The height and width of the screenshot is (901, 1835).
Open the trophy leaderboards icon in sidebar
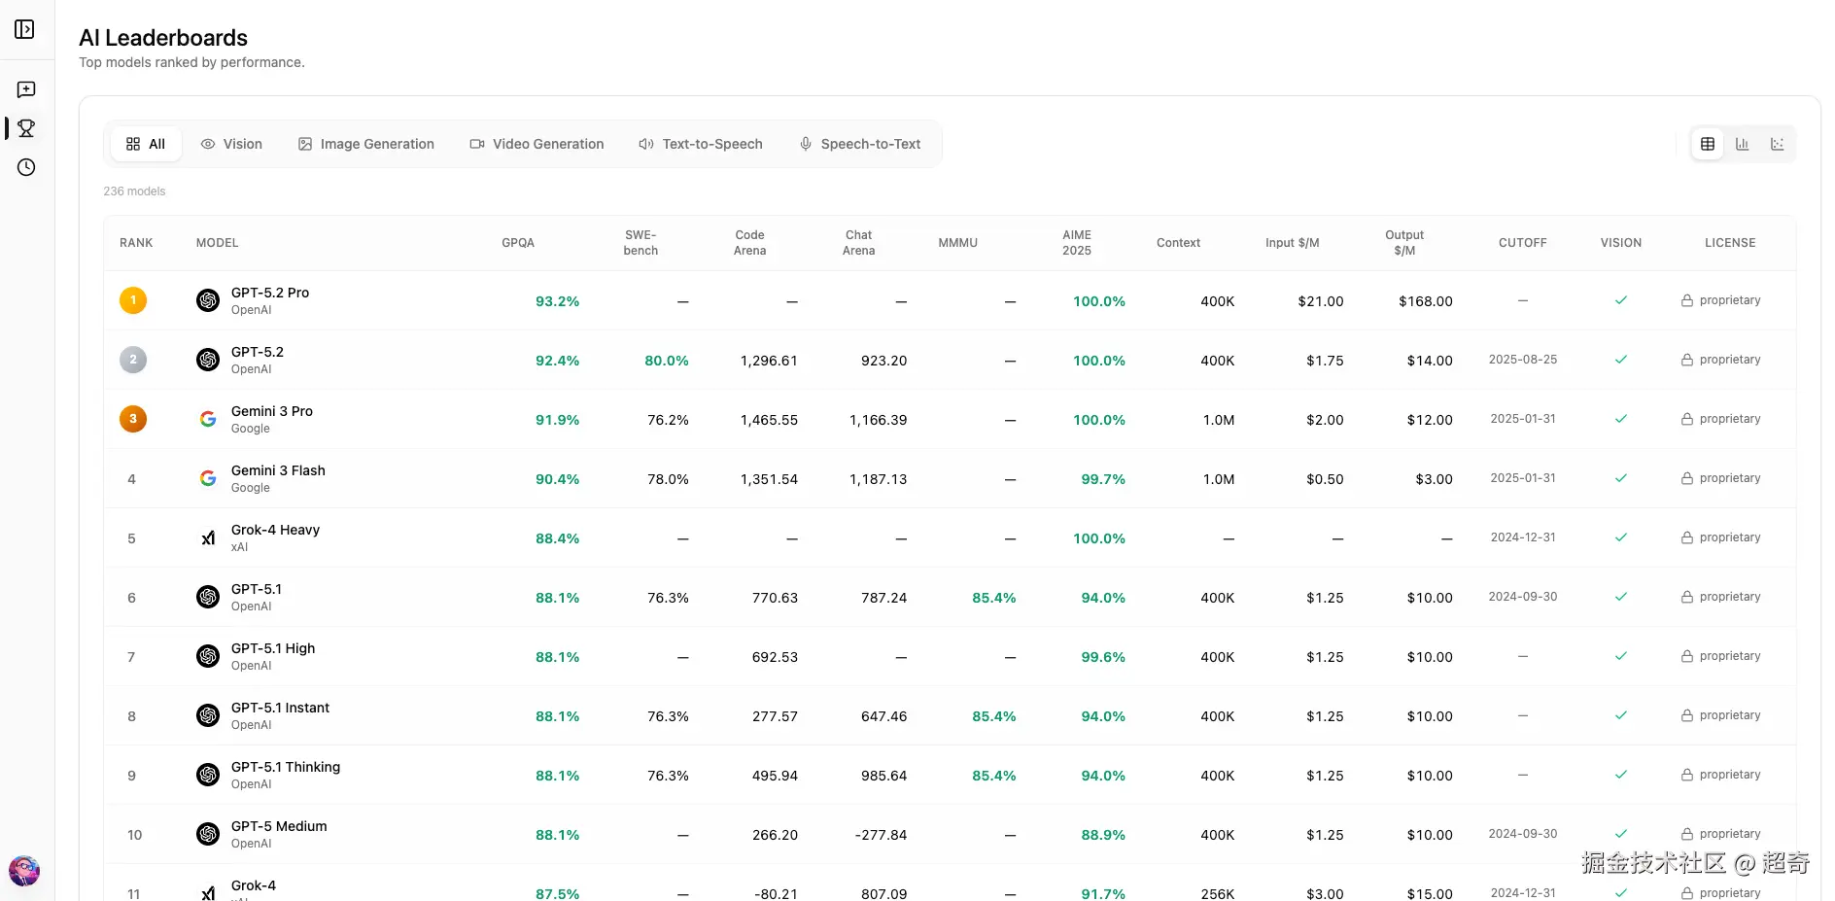26,128
